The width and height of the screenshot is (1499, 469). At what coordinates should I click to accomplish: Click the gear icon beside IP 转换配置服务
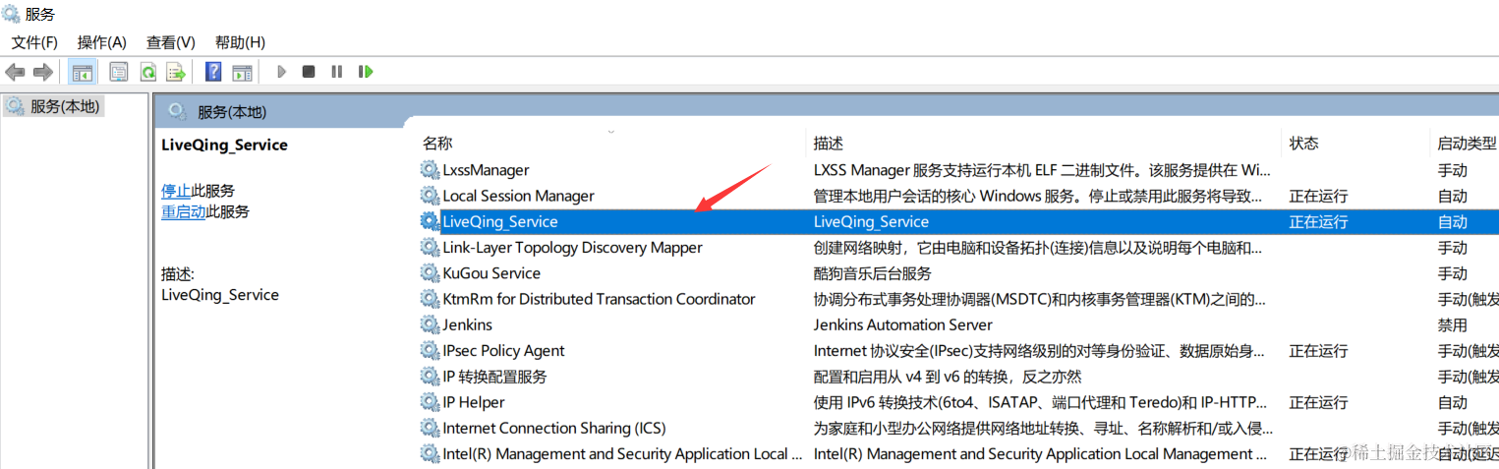click(430, 377)
